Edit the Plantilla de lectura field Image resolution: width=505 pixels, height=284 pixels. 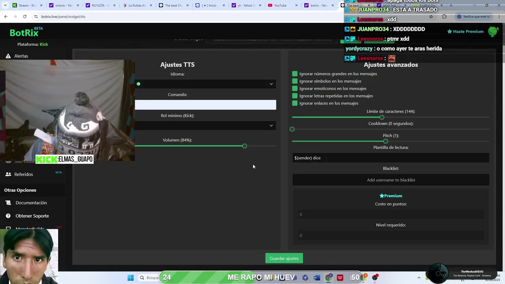pyautogui.click(x=391, y=158)
